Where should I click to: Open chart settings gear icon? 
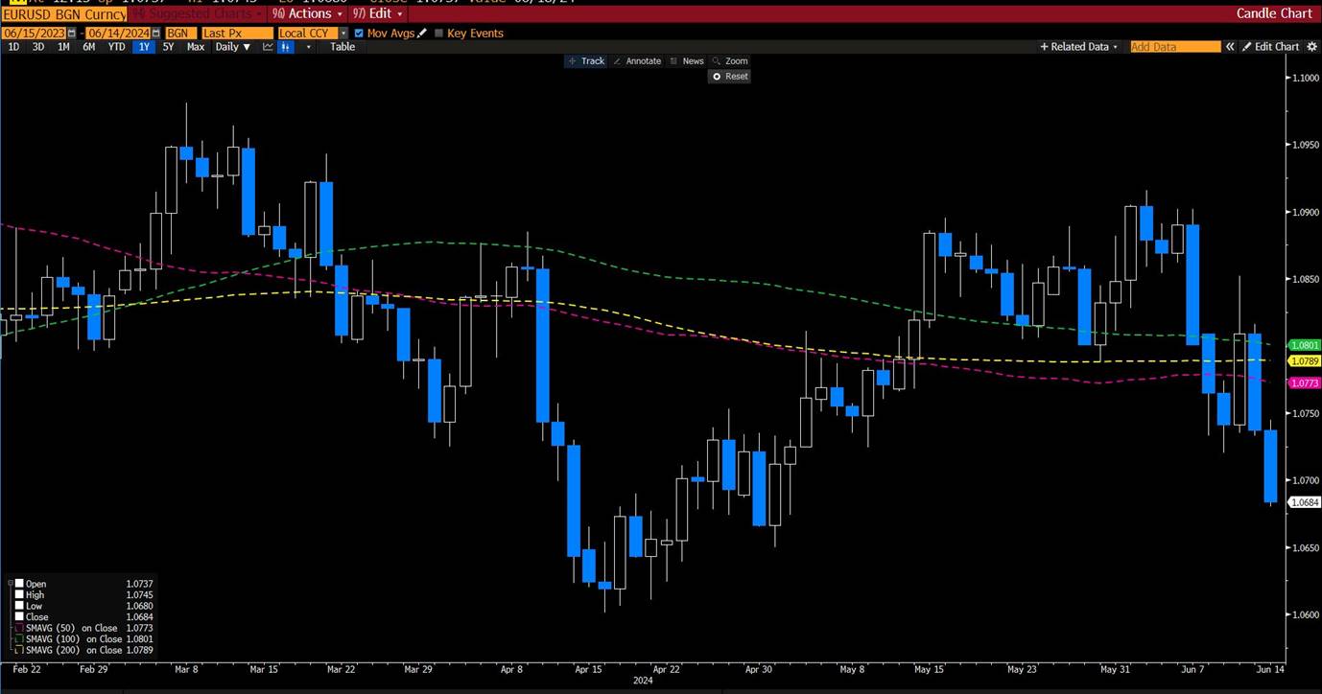pos(1311,46)
